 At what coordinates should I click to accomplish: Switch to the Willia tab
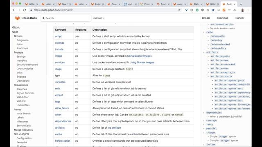[x=32, y=4]
